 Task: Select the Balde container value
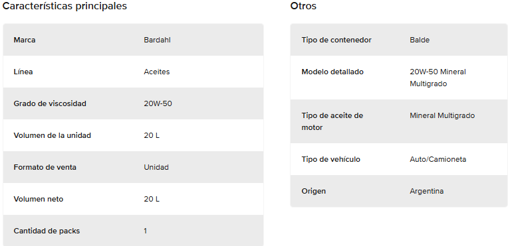420,40
